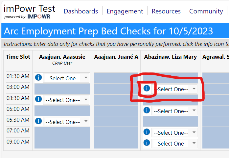
Task: Click info icon for Liza Mary 07:00 AM
Action: coord(147,132)
